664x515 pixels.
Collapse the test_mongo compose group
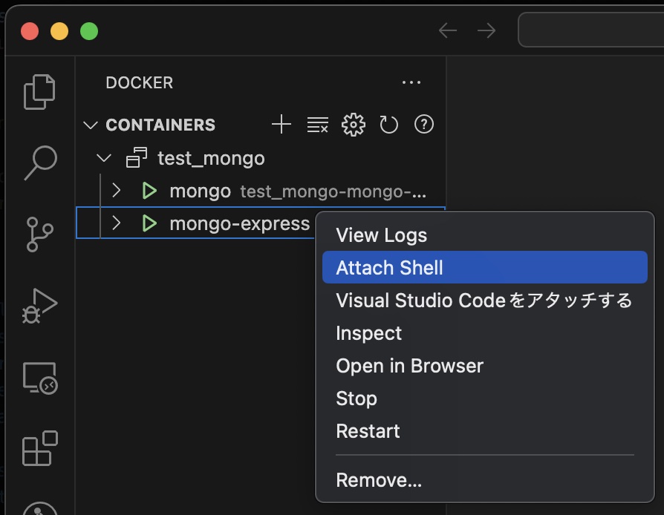(105, 158)
